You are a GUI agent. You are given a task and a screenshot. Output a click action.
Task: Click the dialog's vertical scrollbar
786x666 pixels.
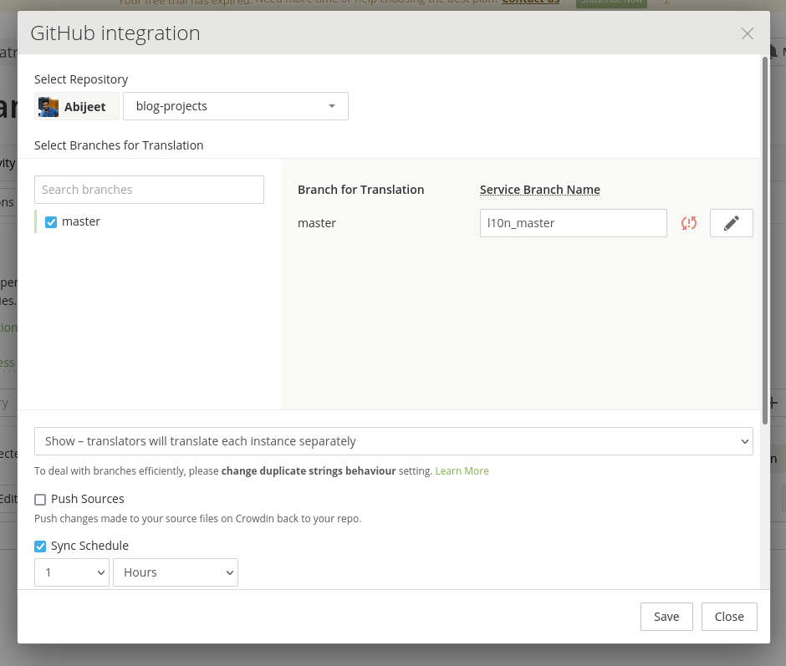tap(765, 241)
